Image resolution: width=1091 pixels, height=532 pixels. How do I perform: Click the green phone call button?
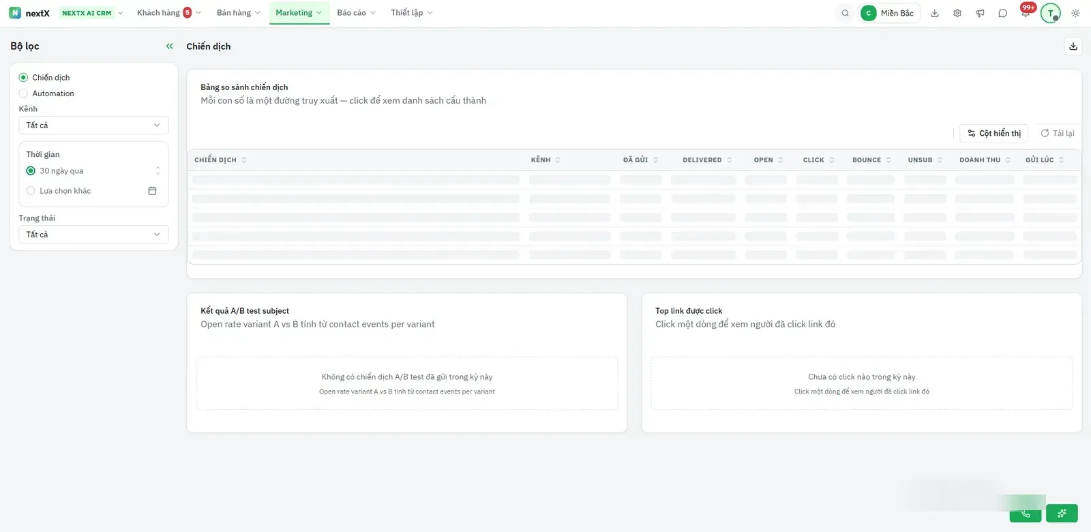click(1025, 513)
